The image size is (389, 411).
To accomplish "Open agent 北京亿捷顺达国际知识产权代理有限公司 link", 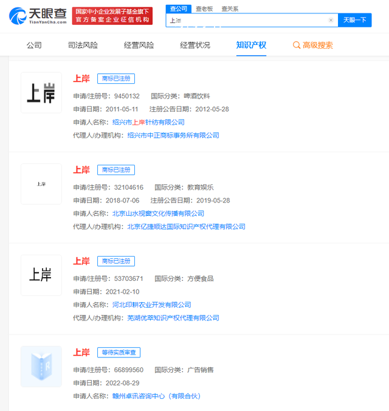I will [186, 227].
